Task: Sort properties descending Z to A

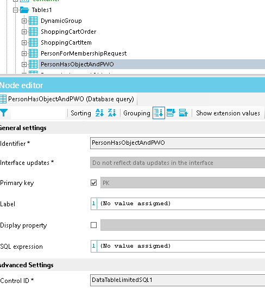Action: coord(112,113)
